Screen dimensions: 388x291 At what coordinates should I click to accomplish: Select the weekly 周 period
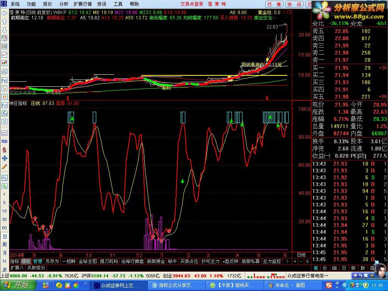(x=5, y=245)
